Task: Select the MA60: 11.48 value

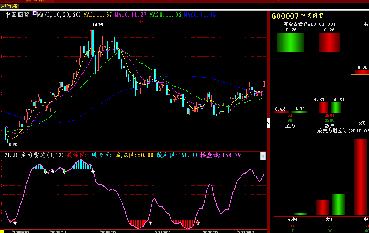Action: (x=200, y=15)
